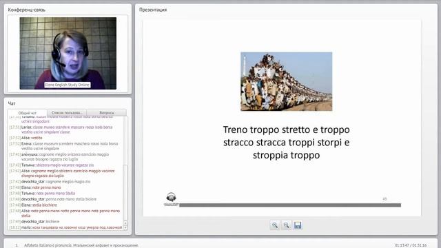Click the playback time 01:13:47 indicator
441x248 pixels.
402,245
